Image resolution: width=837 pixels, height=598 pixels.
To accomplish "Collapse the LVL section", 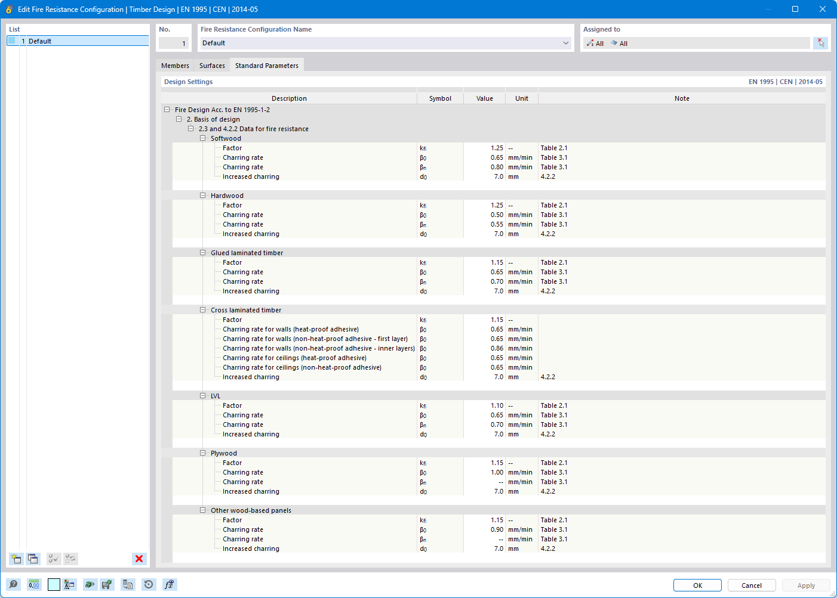I will point(202,396).
